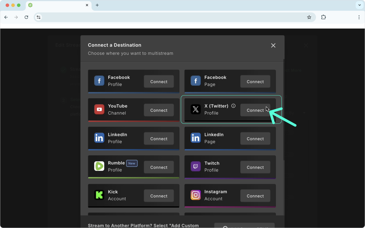This screenshot has width=365, height=228.
Task: Click "Choose where you want to multistream" text
Action: (x=130, y=53)
